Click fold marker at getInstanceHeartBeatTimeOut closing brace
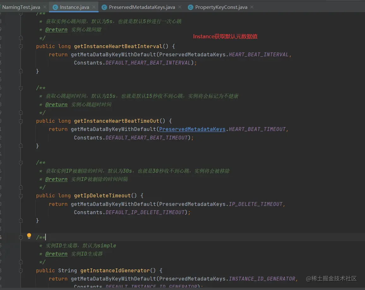Viewport: 365px width, 290px height. 21,146
